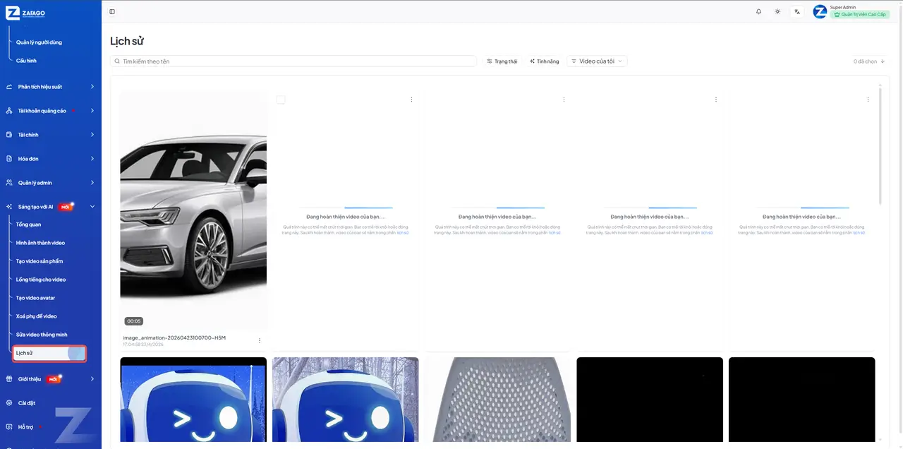This screenshot has width=903, height=449.
Task: Open the Hỗ trợ menu label
Action: 25,427
